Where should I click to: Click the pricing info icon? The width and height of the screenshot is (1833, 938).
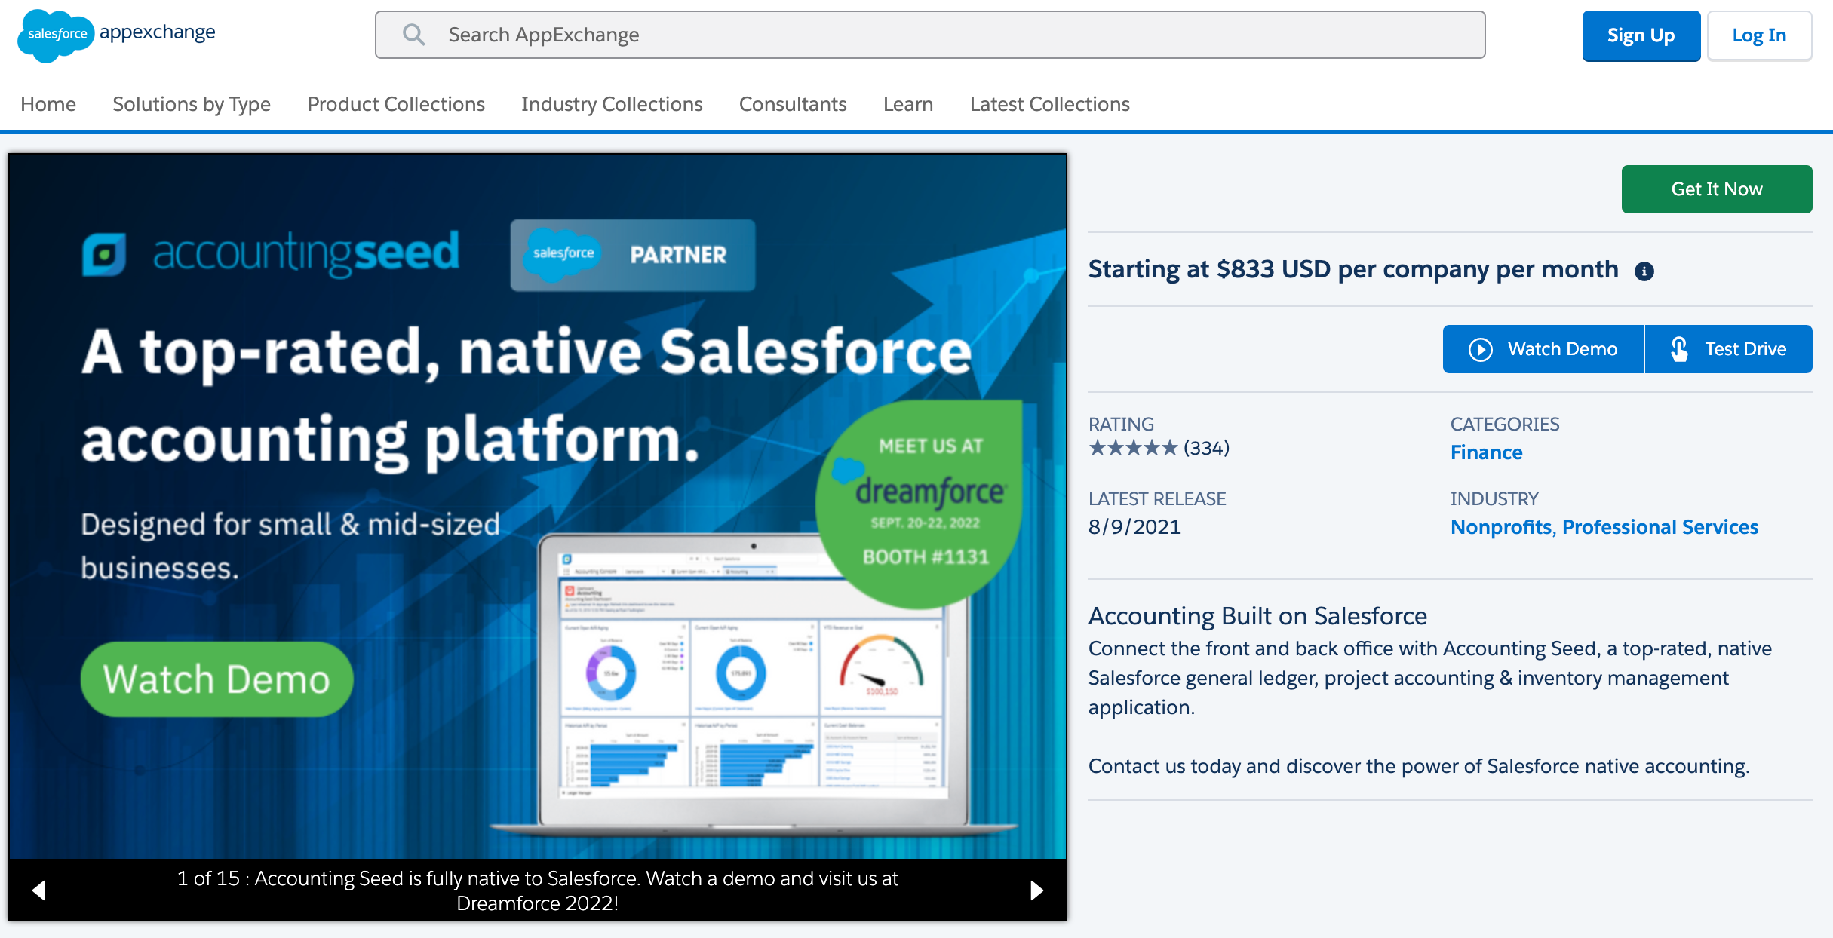(x=1644, y=271)
